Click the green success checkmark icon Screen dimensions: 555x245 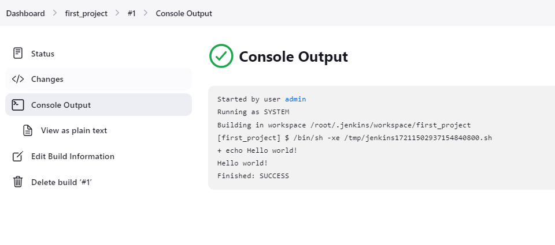click(221, 56)
